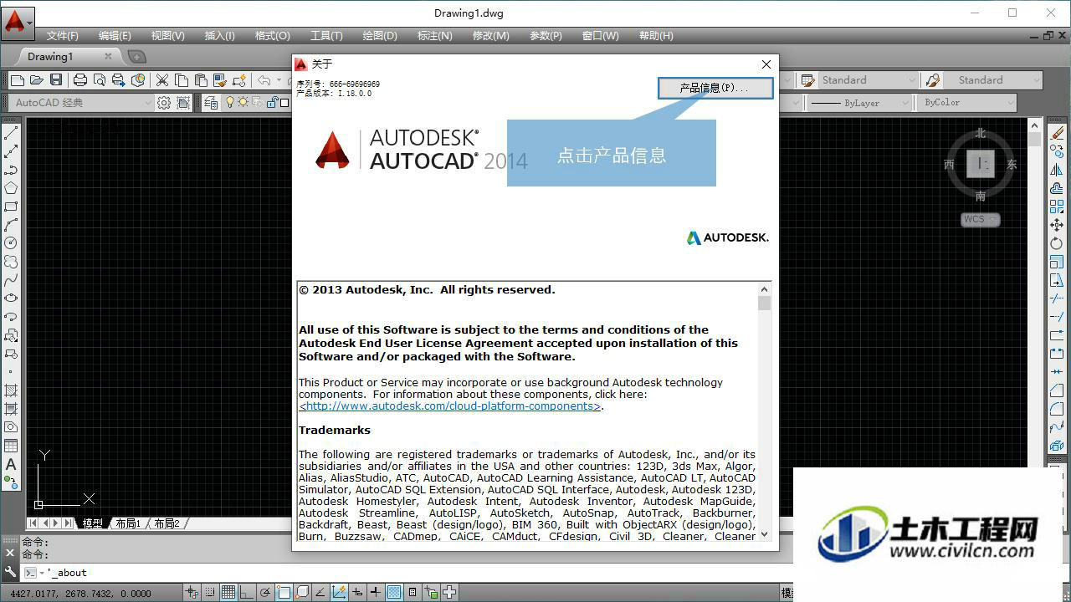Select the Polygon tool in the draw toolbar
The width and height of the screenshot is (1071, 602).
click(11, 188)
